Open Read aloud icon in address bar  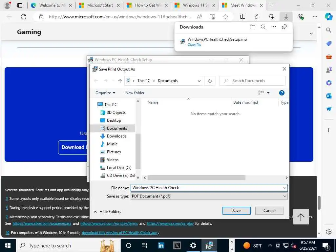199,17
